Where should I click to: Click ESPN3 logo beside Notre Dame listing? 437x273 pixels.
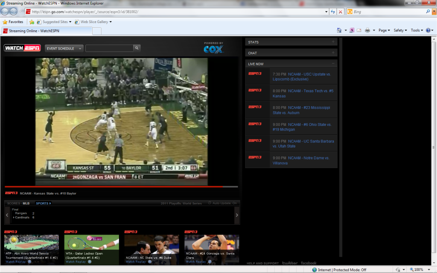point(255,157)
